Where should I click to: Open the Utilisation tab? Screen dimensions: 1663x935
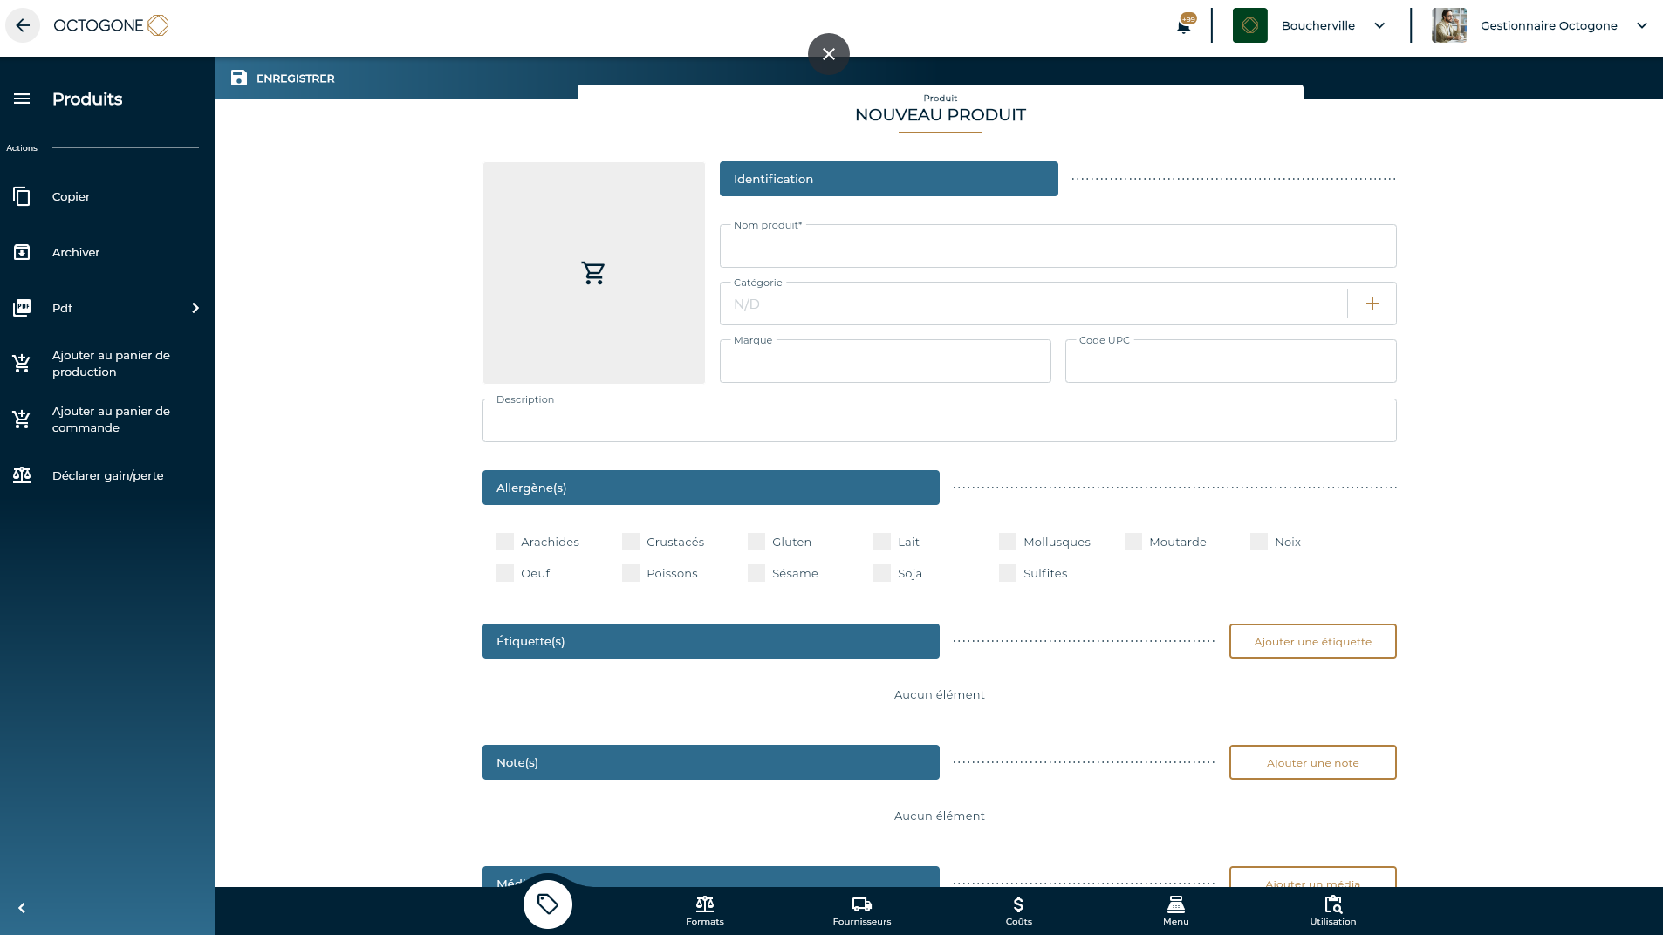click(1333, 911)
